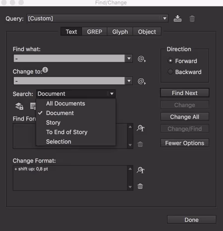Switch to the GREP tab
This screenshot has height=231, width=223.
[x=95, y=32]
